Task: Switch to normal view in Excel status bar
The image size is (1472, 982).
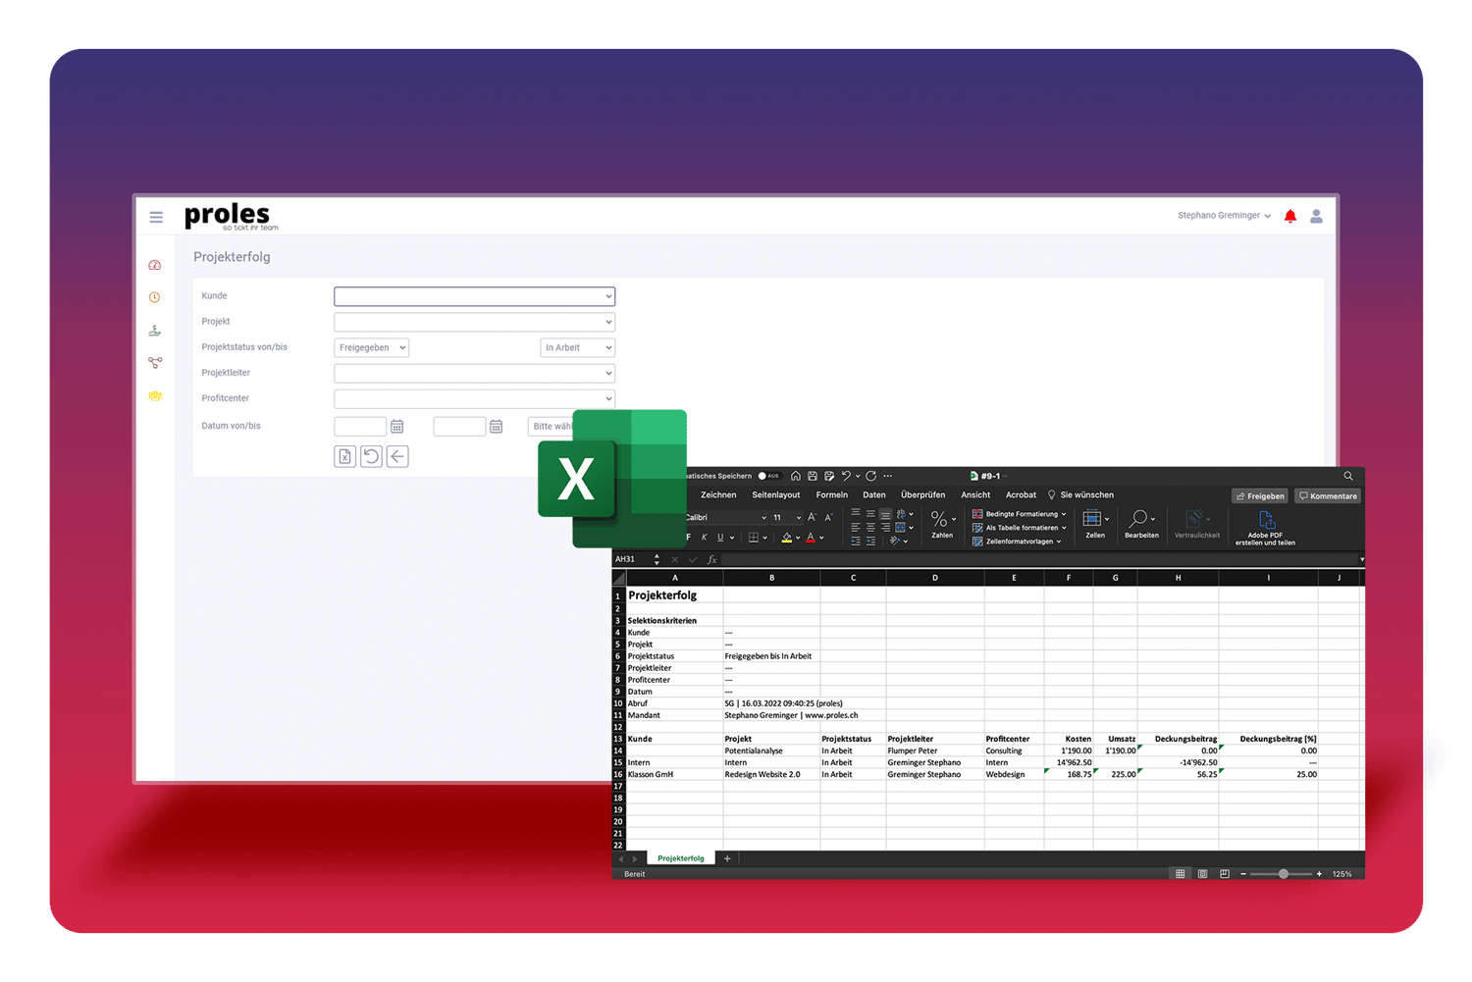Action: (x=1181, y=874)
